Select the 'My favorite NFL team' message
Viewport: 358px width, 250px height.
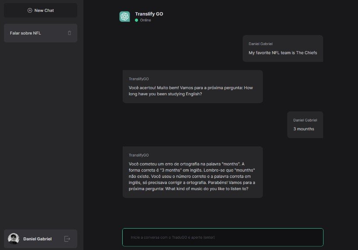283,53
